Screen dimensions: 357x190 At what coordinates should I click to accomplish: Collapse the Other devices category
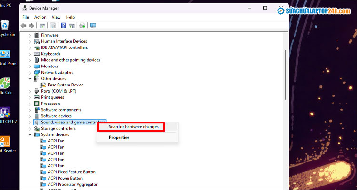pyautogui.click(x=30, y=79)
